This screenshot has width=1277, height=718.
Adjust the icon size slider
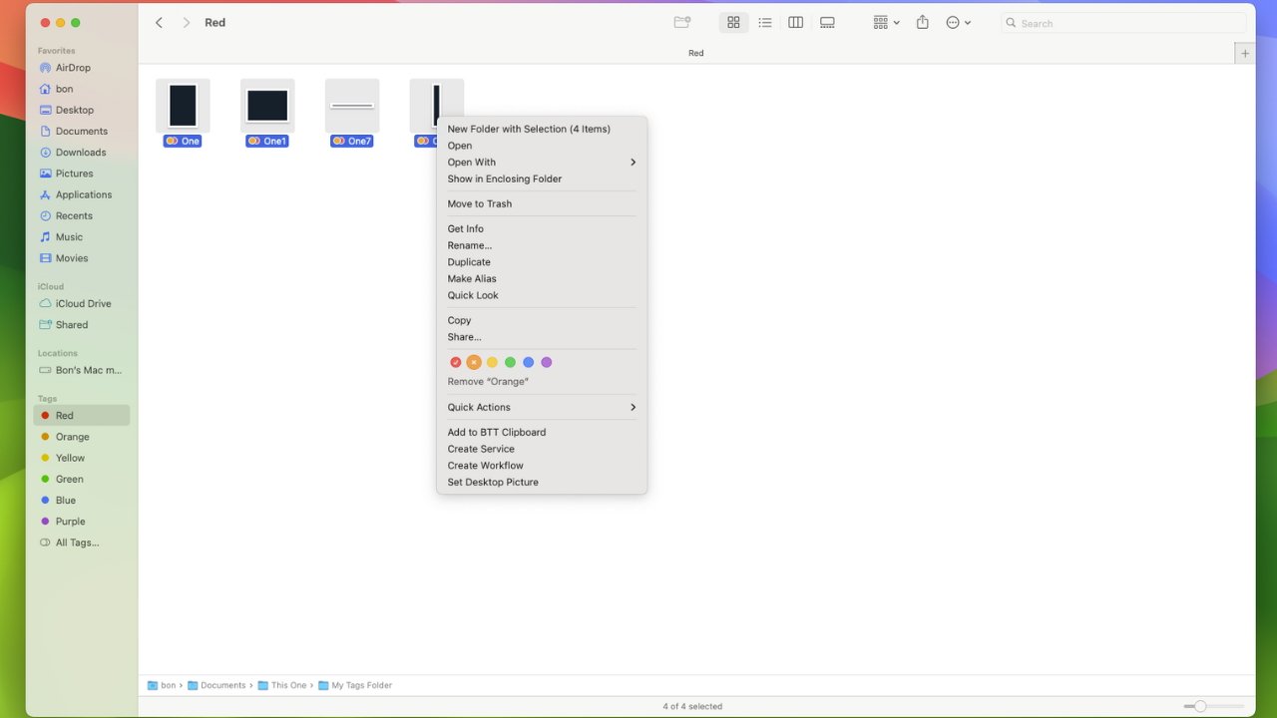pos(1200,706)
